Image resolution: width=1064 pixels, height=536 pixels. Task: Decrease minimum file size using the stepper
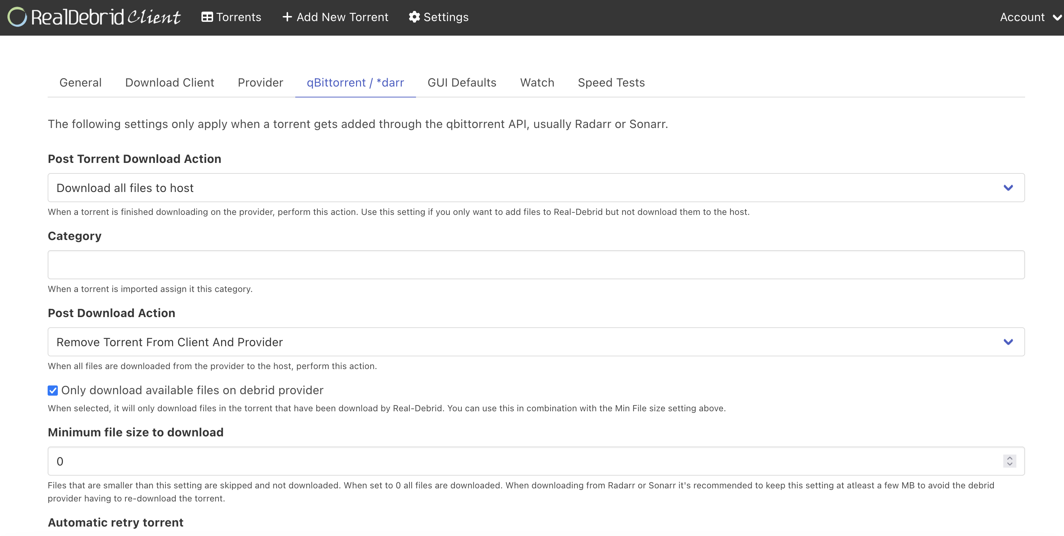pos(1009,464)
